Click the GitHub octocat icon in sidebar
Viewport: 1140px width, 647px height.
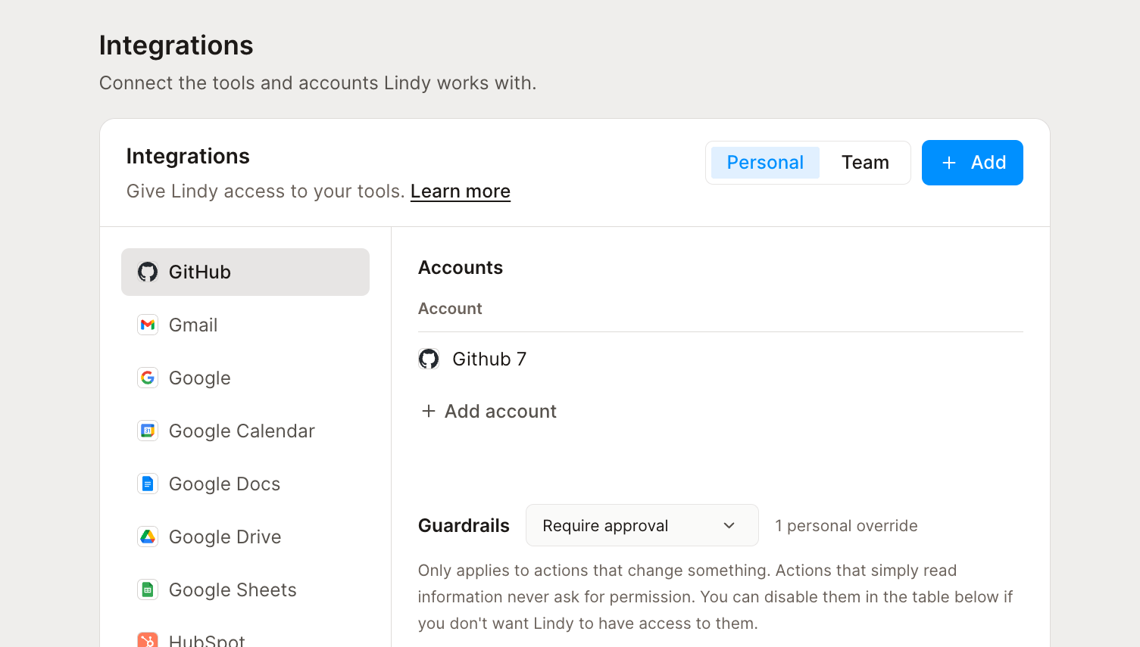148,272
